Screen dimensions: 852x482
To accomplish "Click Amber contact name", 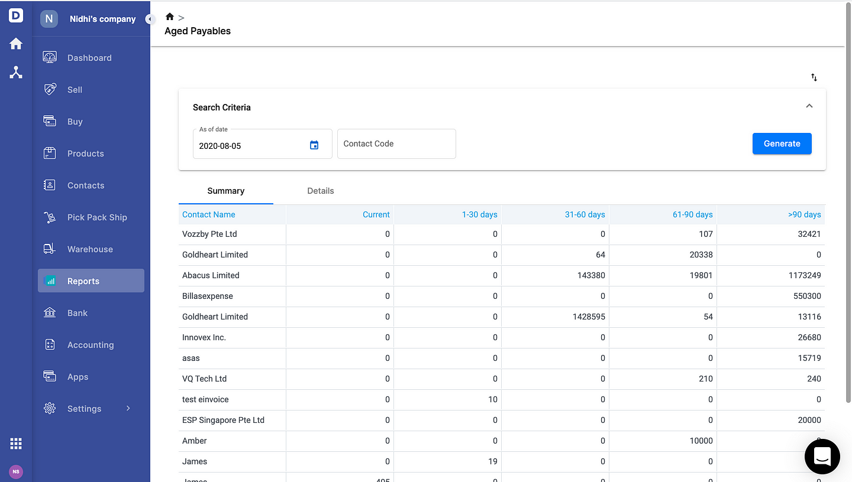I will 195,441.
